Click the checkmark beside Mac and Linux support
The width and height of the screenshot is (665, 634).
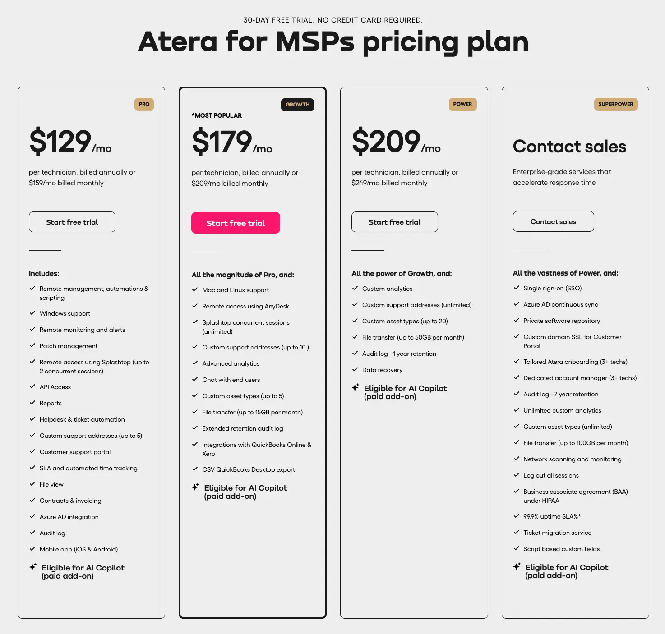pyautogui.click(x=195, y=289)
